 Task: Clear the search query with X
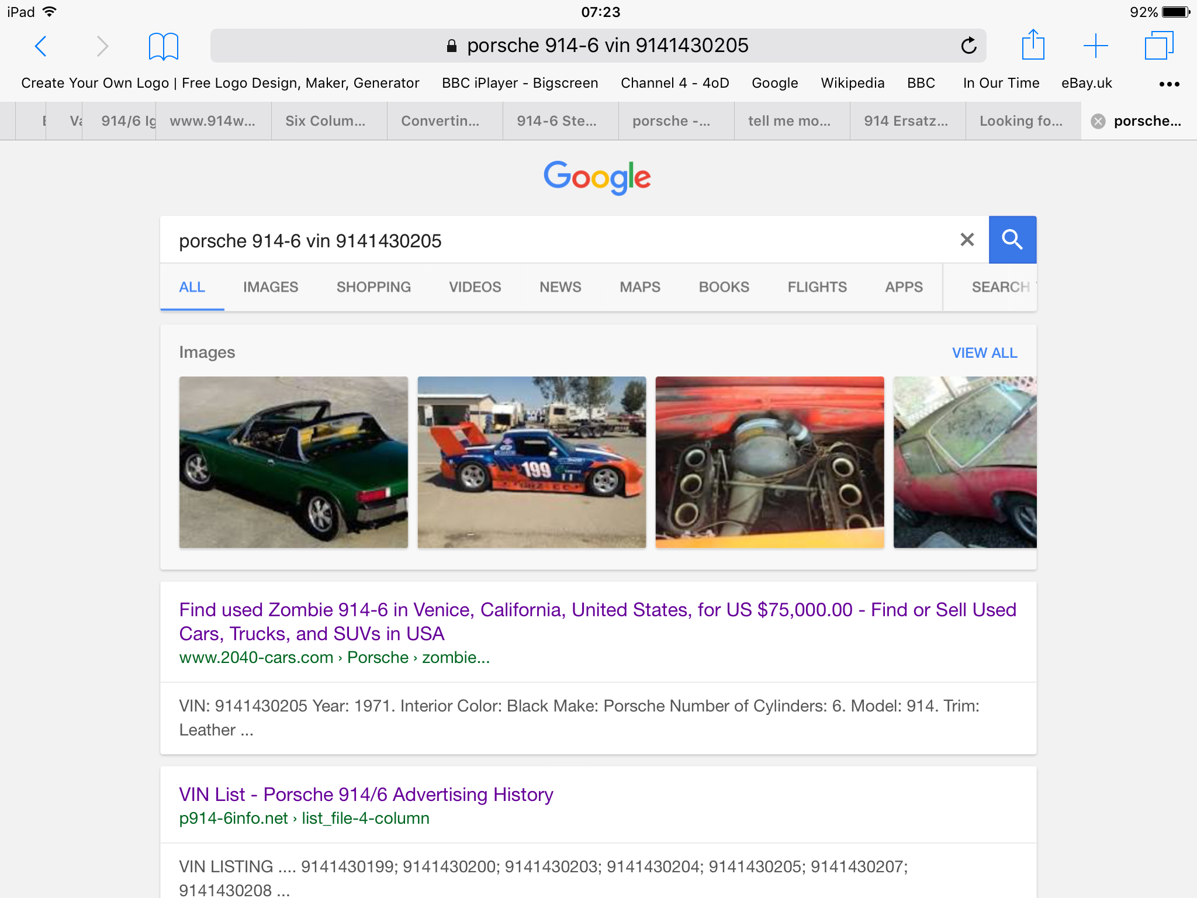pos(967,240)
